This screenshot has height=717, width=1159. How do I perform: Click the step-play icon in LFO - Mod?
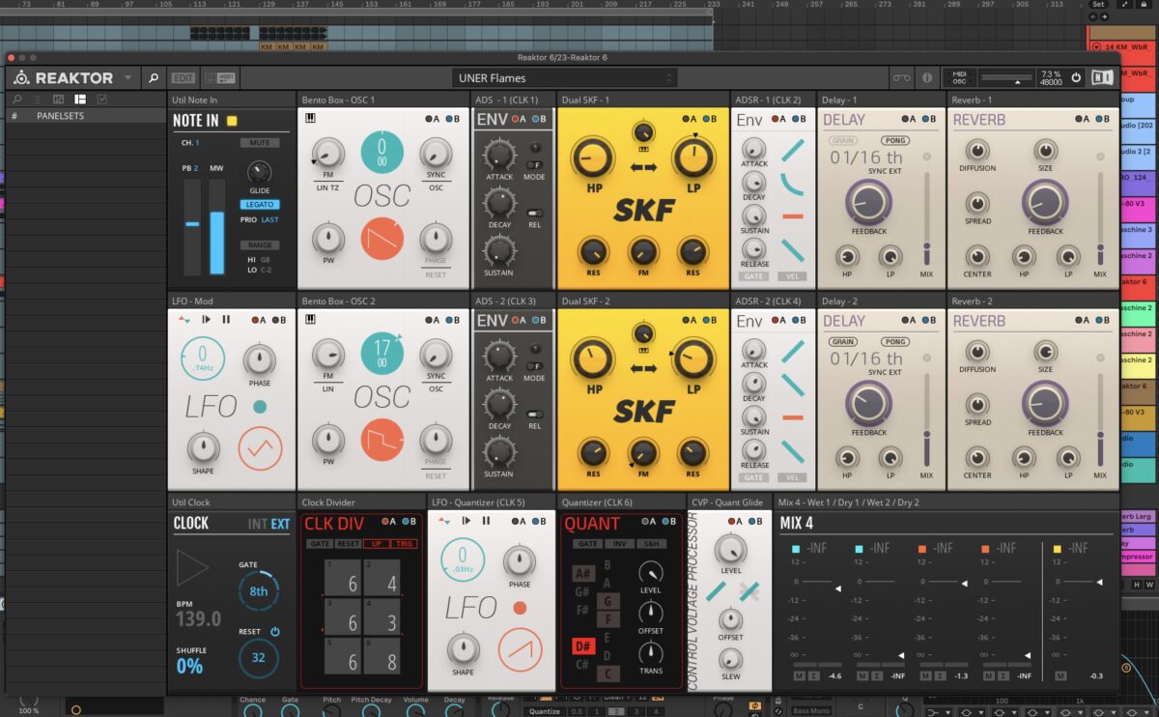tap(207, 319)
